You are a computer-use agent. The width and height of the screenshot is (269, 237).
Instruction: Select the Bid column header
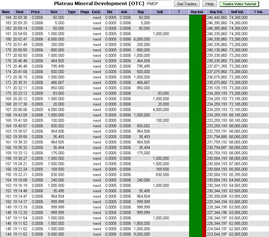109,12
